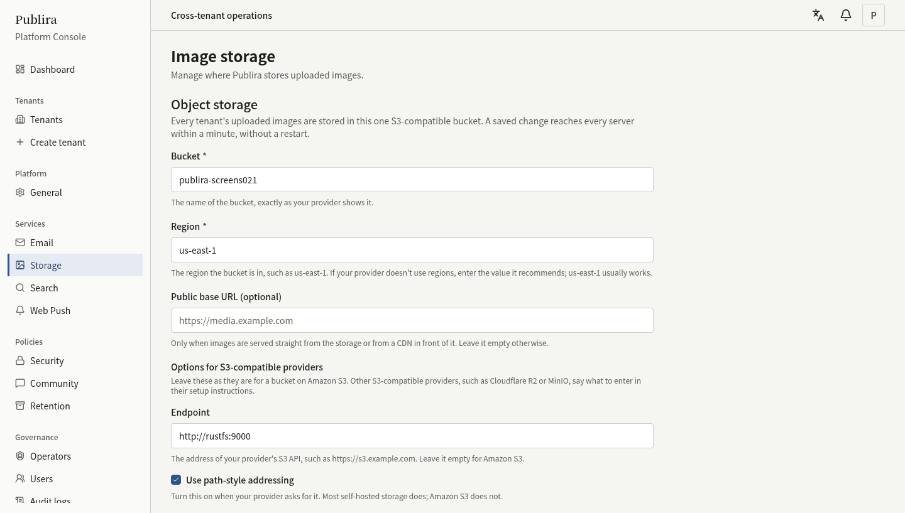Screen dimensions: 905x513
Task: Click the 'Image storage' heading
Action: (x=223, y=57)
